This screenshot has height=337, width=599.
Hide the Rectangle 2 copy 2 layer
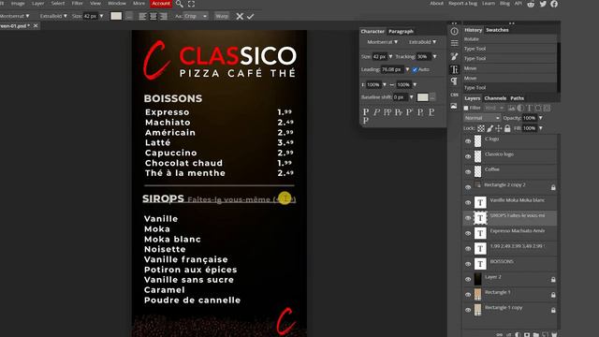click(x=468, y=187)
